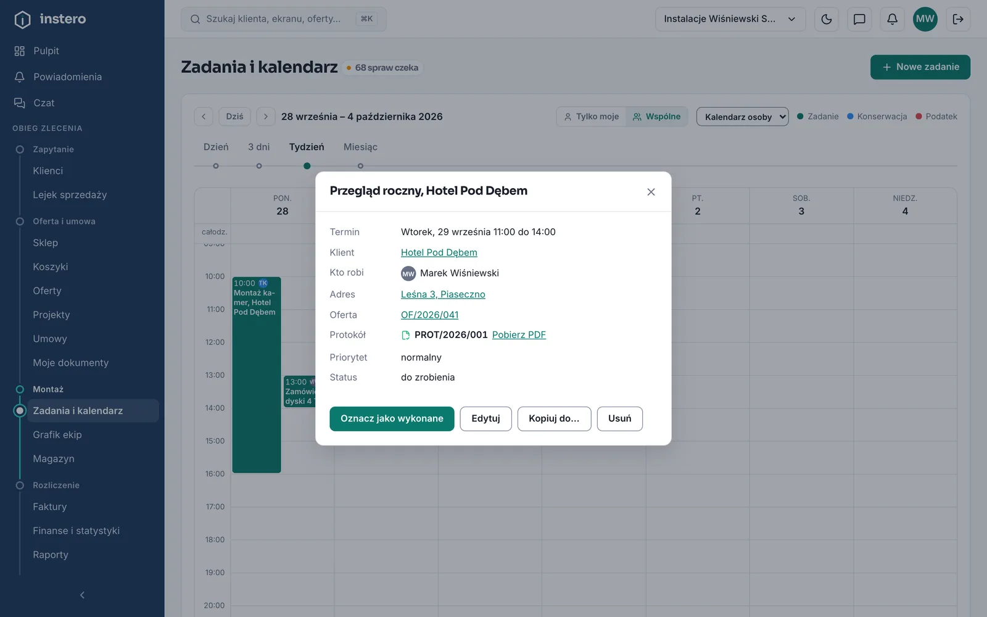This screenshot has width=987, height=617.
Task: Click Oznacz jako wykonane button
Action: [392, 418]
